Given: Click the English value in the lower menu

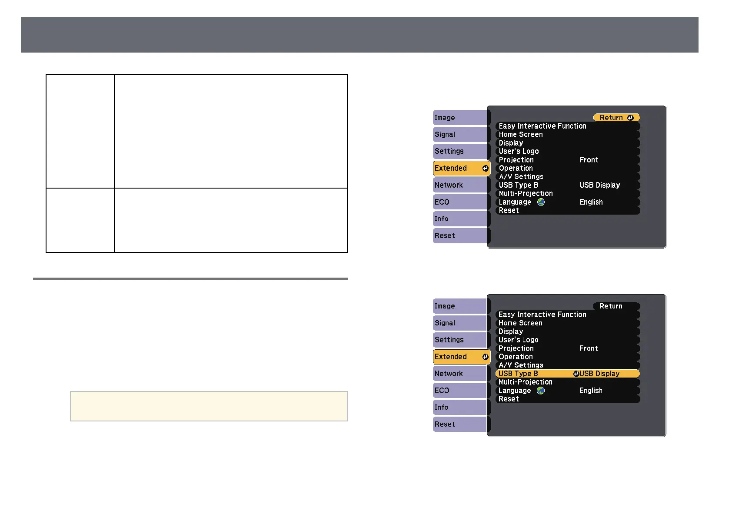Looking at the screenshot, I should pyautogui.click(x=591, y=391).
